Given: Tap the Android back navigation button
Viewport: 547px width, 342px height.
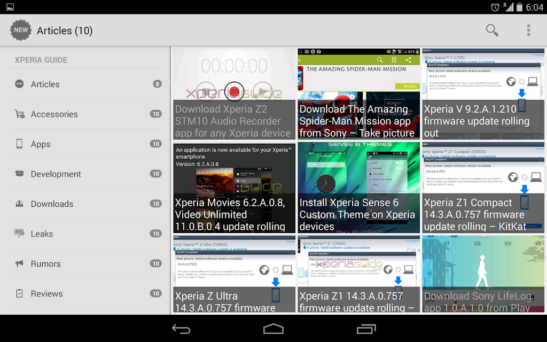Looking at the screenshot, I should coord(181,329).
